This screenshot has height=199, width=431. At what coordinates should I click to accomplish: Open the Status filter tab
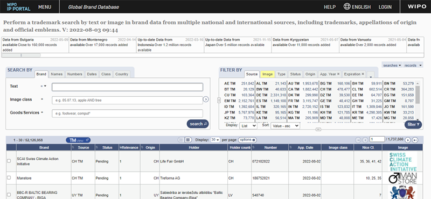coord(295,74)
